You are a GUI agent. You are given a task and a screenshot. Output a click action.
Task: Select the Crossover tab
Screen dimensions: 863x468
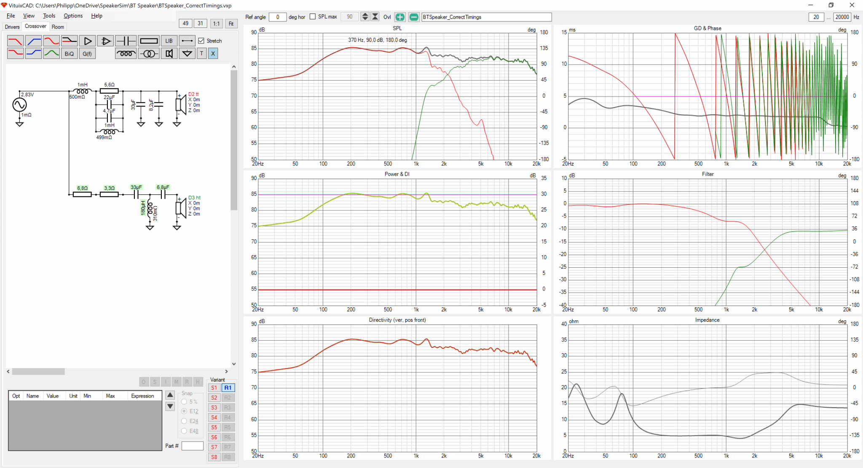35,26
